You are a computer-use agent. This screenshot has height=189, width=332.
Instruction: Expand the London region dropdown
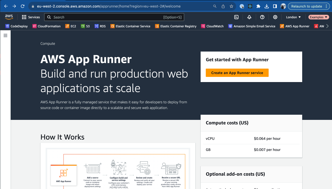(293, 17)
